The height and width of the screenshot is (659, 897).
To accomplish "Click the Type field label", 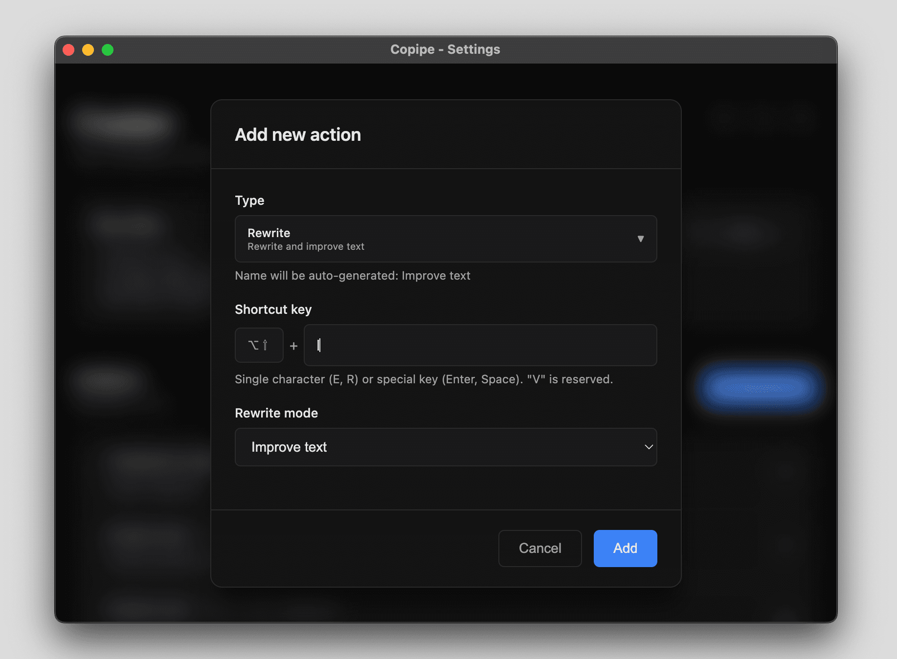I will pyautogui.click(x=249, y=200).
